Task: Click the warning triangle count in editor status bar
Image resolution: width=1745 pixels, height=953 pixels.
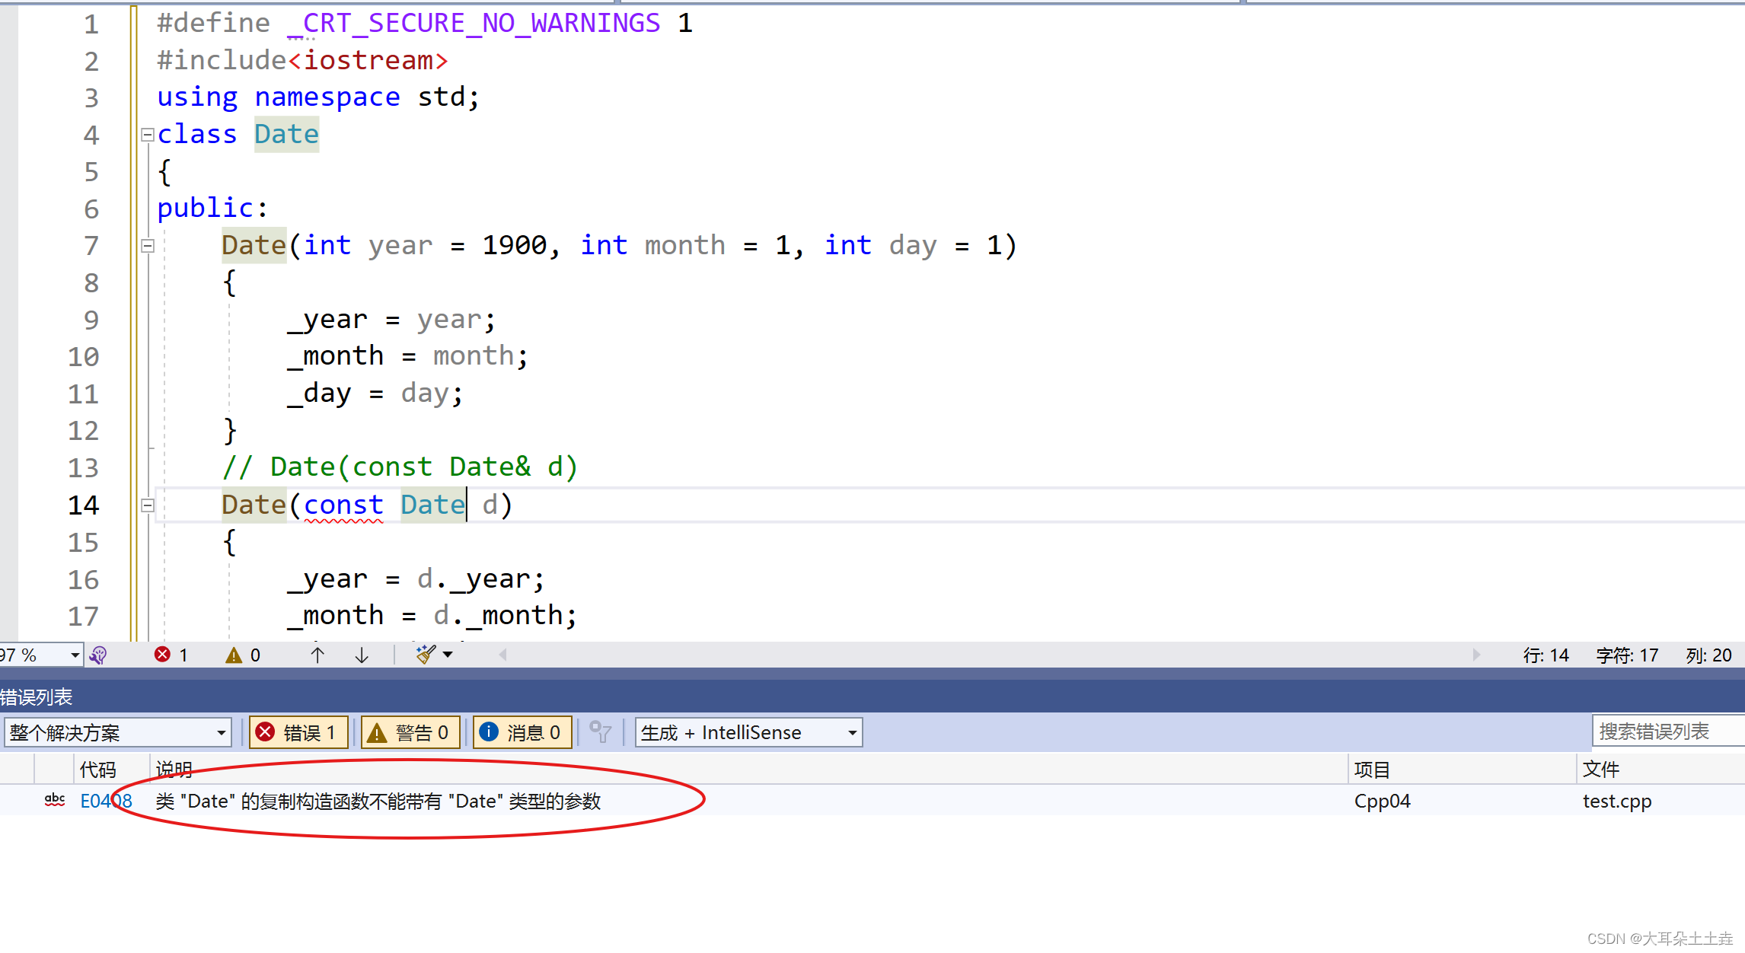Action: coord(234,655)
